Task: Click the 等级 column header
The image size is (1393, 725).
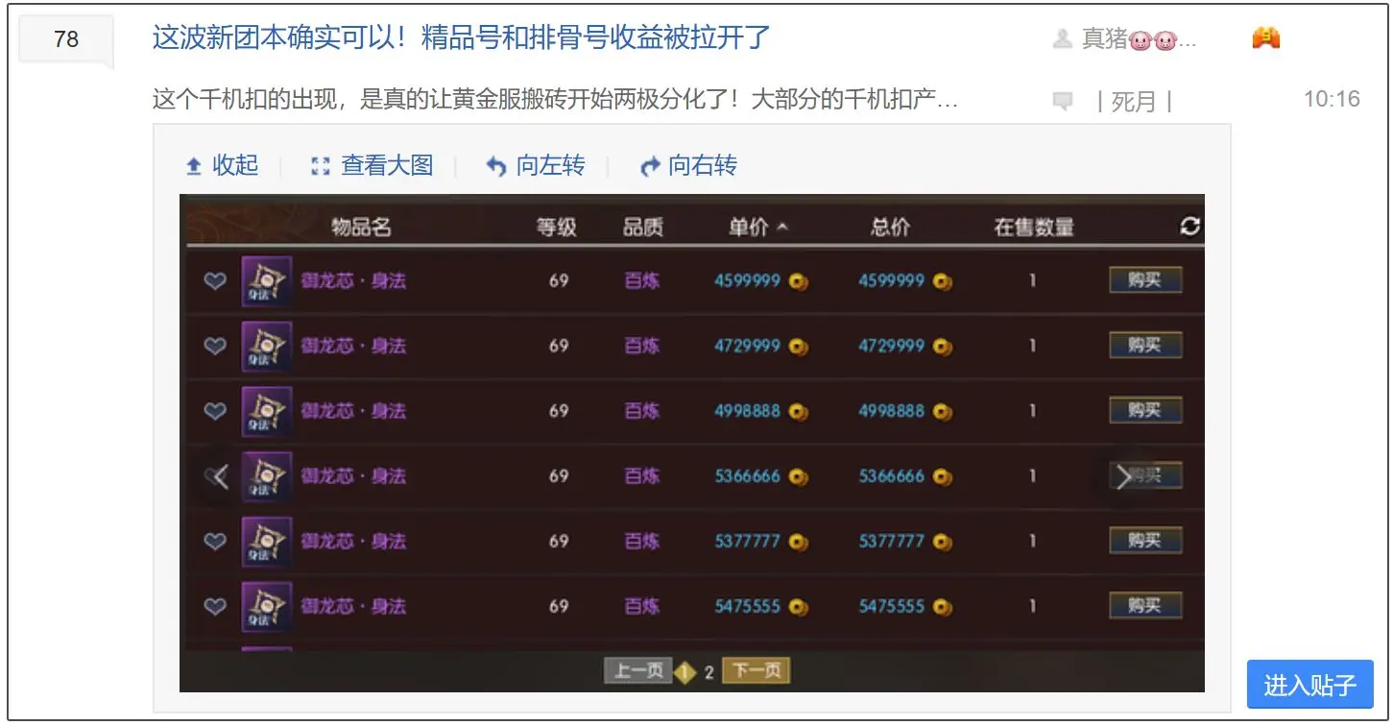Action: pos(557,228)
